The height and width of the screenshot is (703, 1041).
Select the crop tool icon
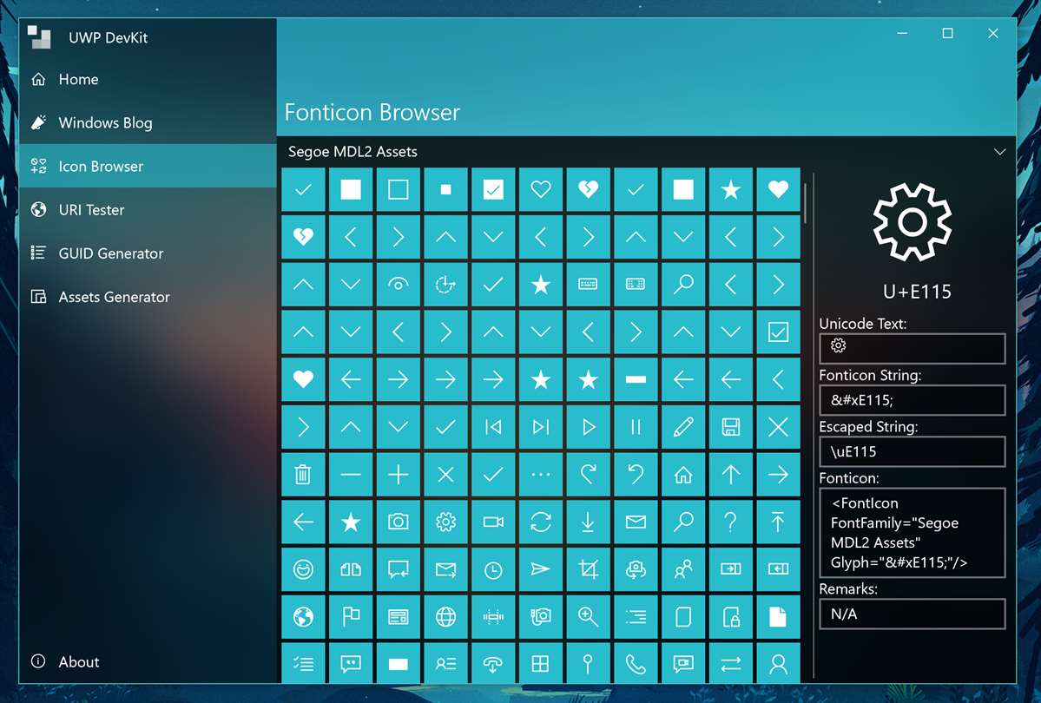588,569
